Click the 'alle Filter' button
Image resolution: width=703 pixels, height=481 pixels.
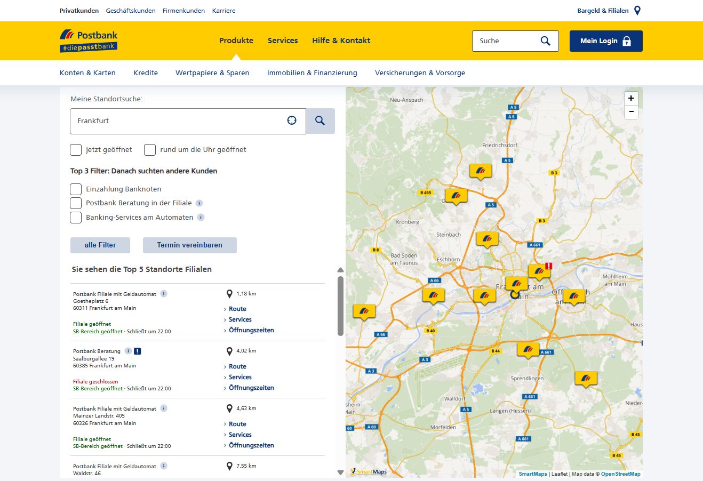coord(100,245)
